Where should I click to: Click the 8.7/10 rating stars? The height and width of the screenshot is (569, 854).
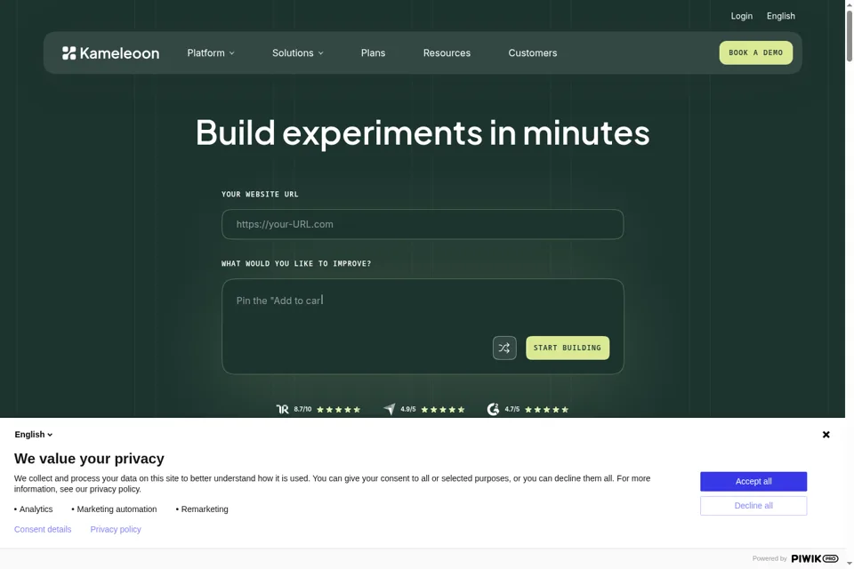pos(338,410)
